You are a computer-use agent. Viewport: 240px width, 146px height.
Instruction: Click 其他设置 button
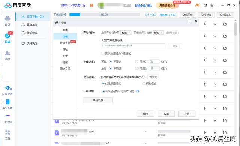[x=98, y=100]
